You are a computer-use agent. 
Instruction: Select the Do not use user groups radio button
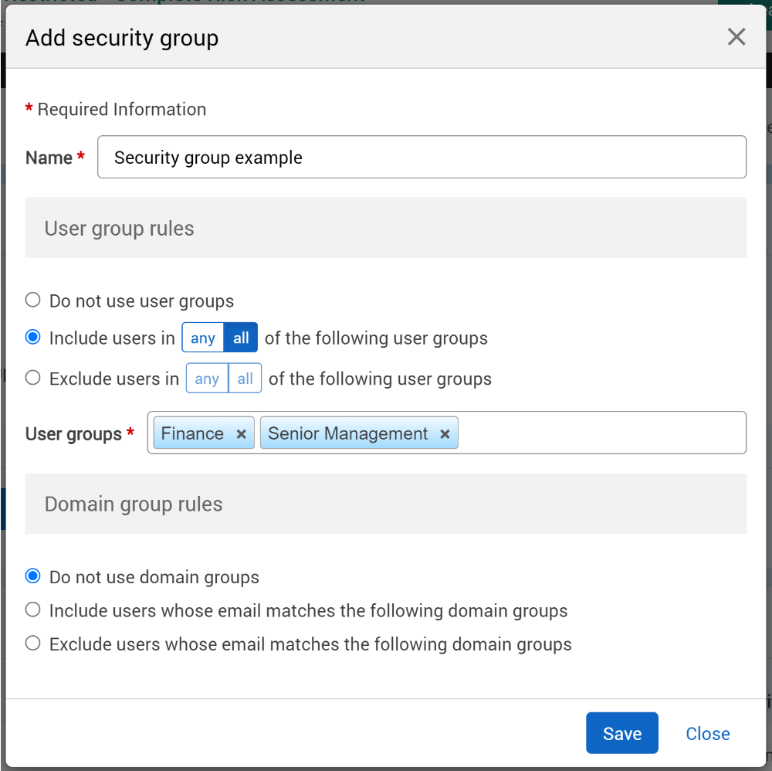(33, 300)
